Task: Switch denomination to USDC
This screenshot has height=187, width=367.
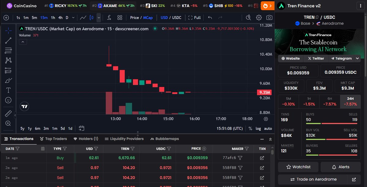Action: 177,18
